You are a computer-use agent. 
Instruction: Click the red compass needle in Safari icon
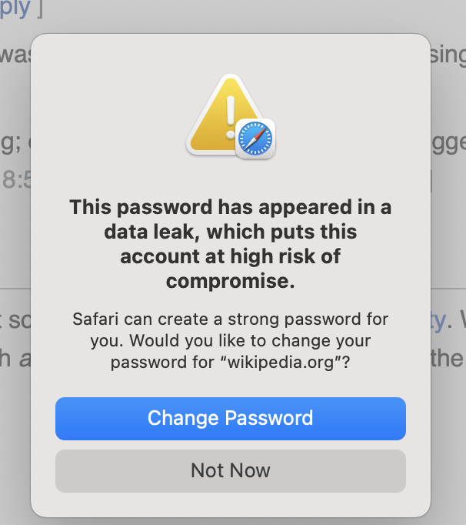pyautogui.click(x=260, y=134)
